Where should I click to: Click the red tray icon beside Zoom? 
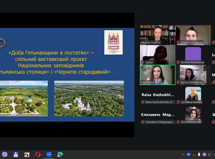[x=194, y=155]
